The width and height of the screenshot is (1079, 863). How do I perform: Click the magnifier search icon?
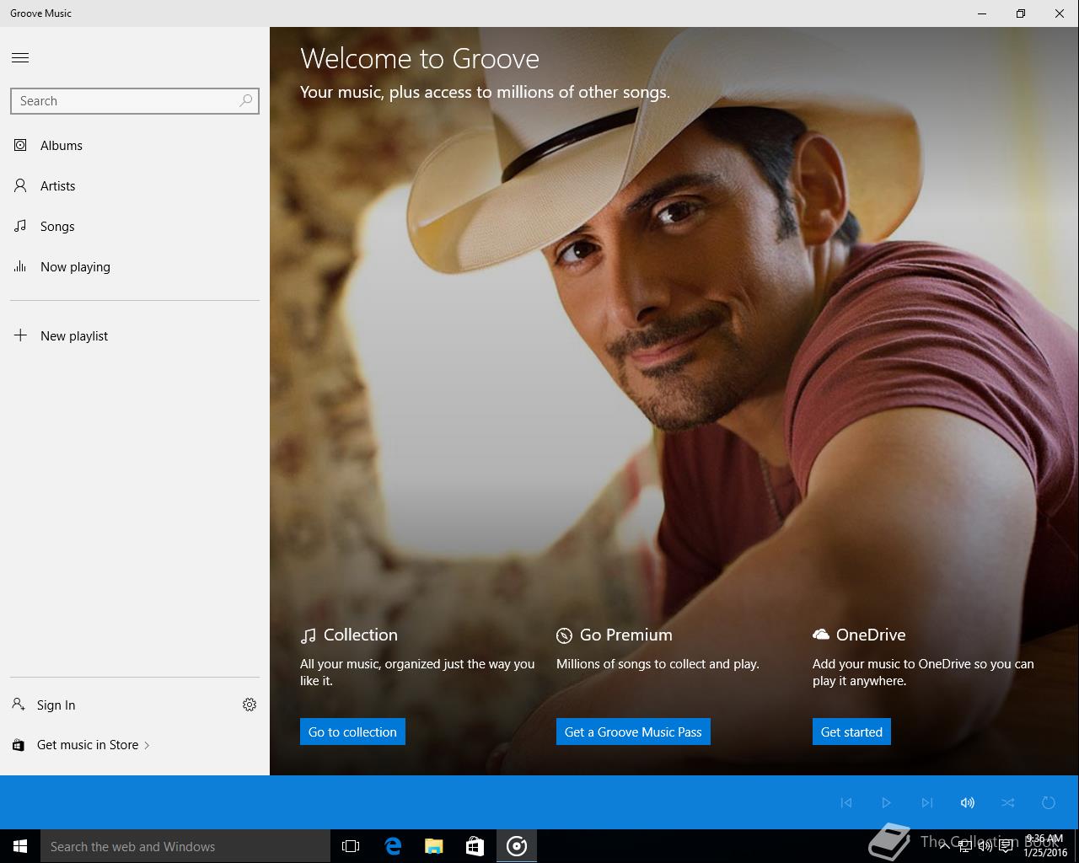245,101
